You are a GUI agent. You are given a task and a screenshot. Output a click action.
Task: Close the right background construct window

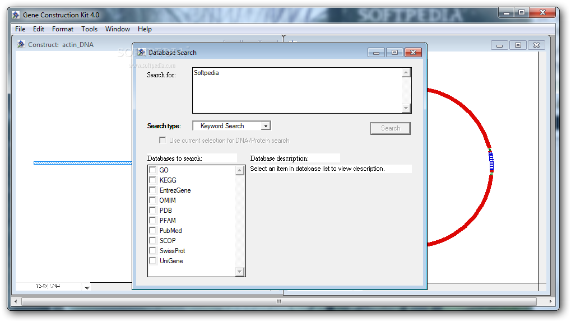[536, 45]
